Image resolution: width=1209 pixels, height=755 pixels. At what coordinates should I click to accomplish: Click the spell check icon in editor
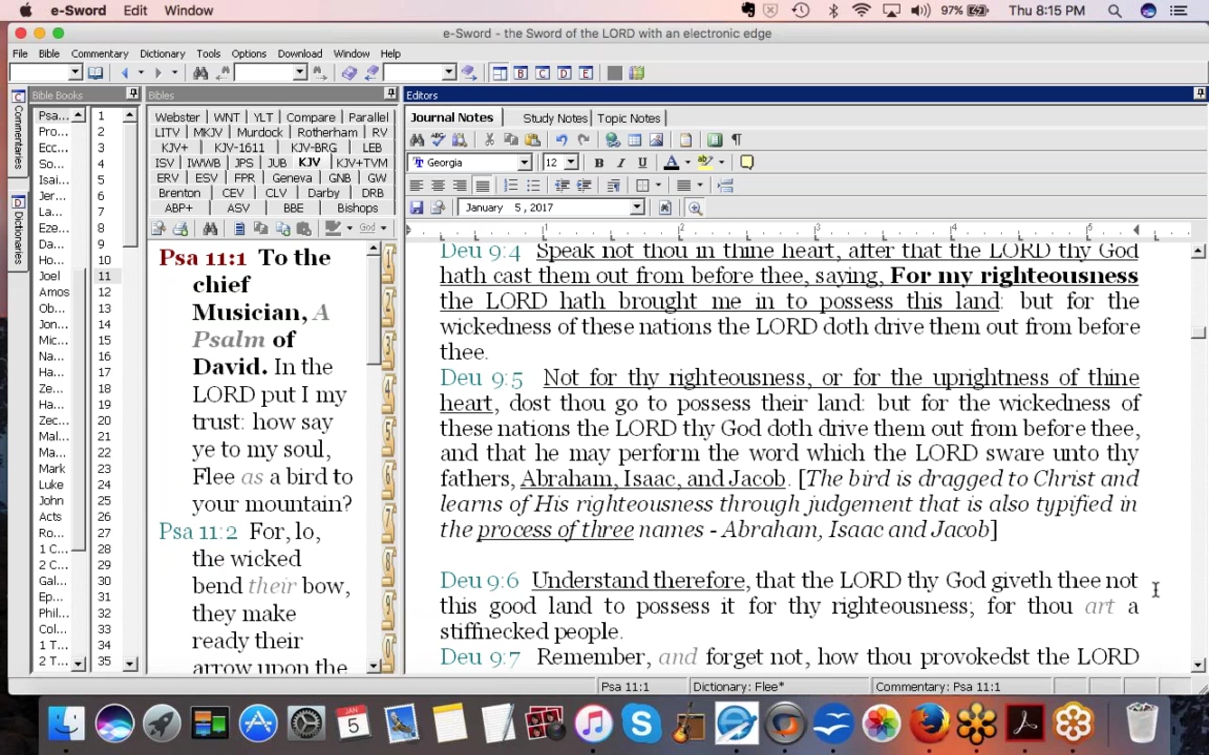click(438, 140)
